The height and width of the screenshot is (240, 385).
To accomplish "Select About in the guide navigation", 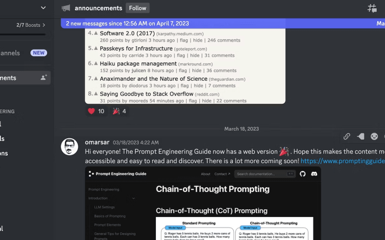I will (205, 174).
